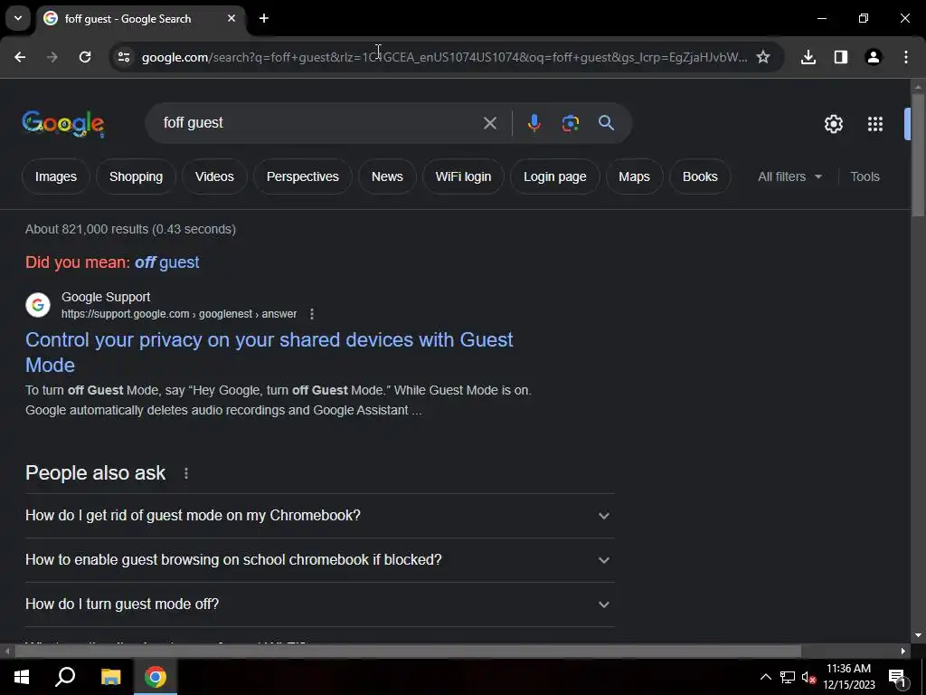Close the foff guest search tab
The width and height of the screenshot is (926, 695).
231,18
